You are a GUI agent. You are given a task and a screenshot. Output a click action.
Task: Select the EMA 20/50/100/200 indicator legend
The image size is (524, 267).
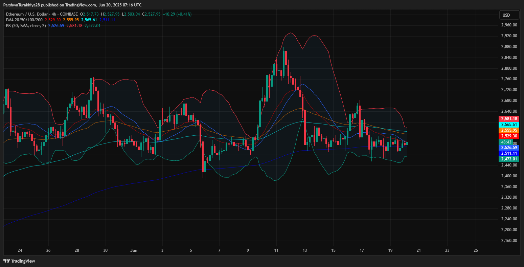[x=24, y=20]
